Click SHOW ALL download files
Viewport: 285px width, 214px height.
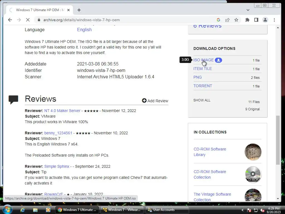tap(202, 100)
